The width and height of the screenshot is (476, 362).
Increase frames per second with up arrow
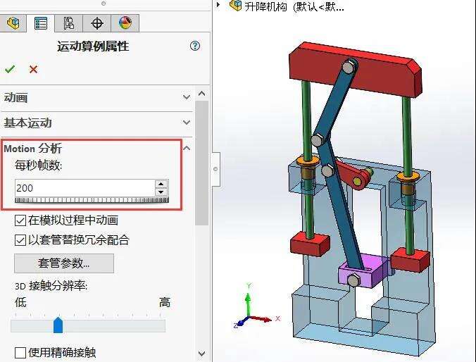point(161,184)
